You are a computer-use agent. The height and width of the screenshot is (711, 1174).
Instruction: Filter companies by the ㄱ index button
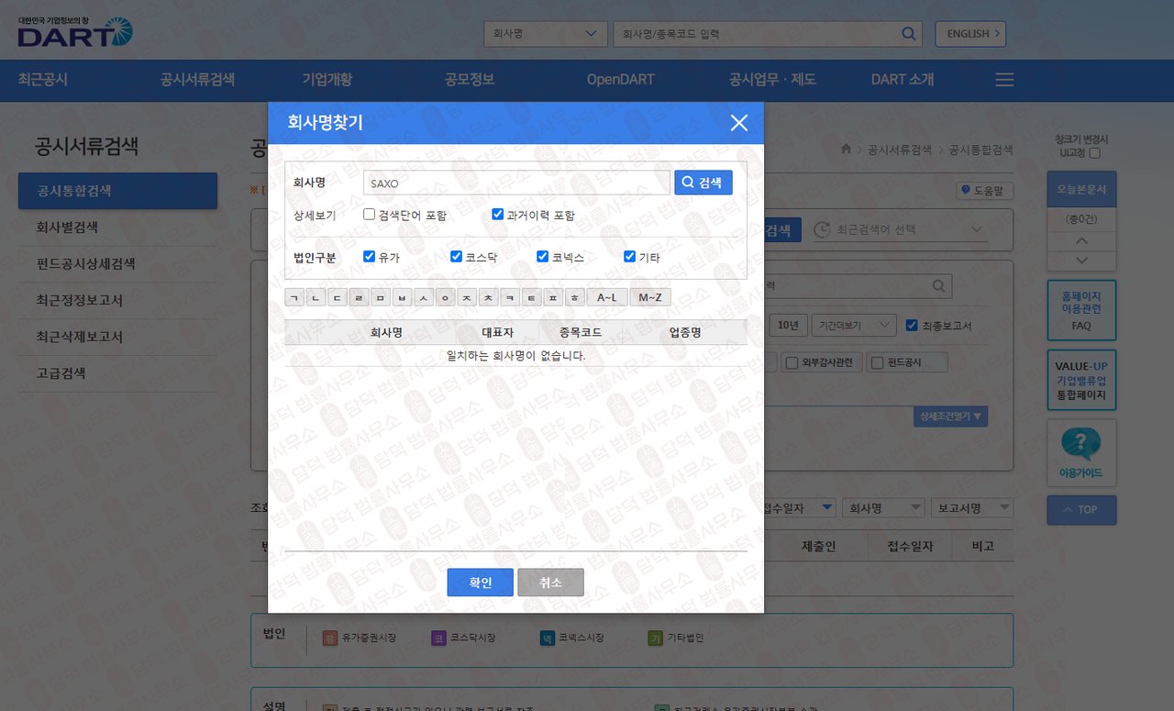294,297
